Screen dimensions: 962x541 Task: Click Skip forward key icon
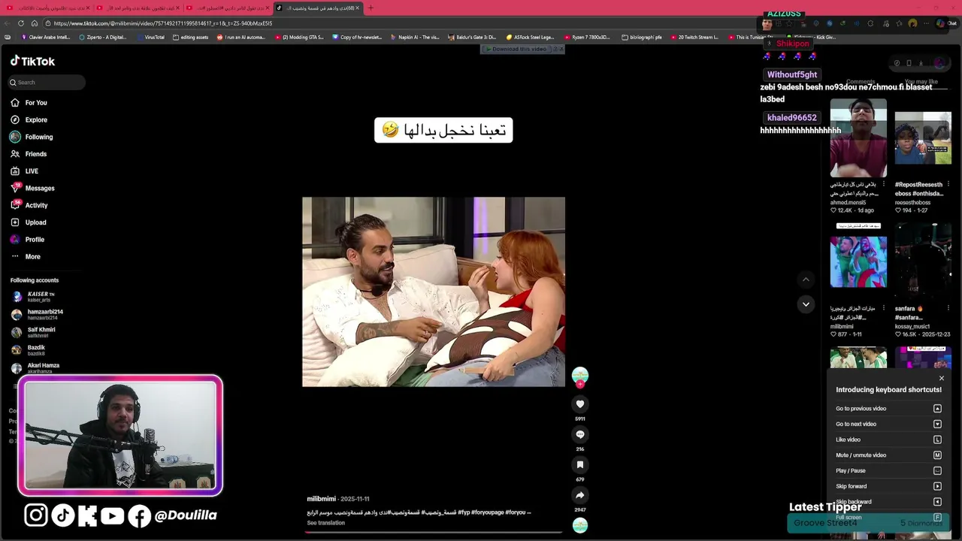point(937,486)
